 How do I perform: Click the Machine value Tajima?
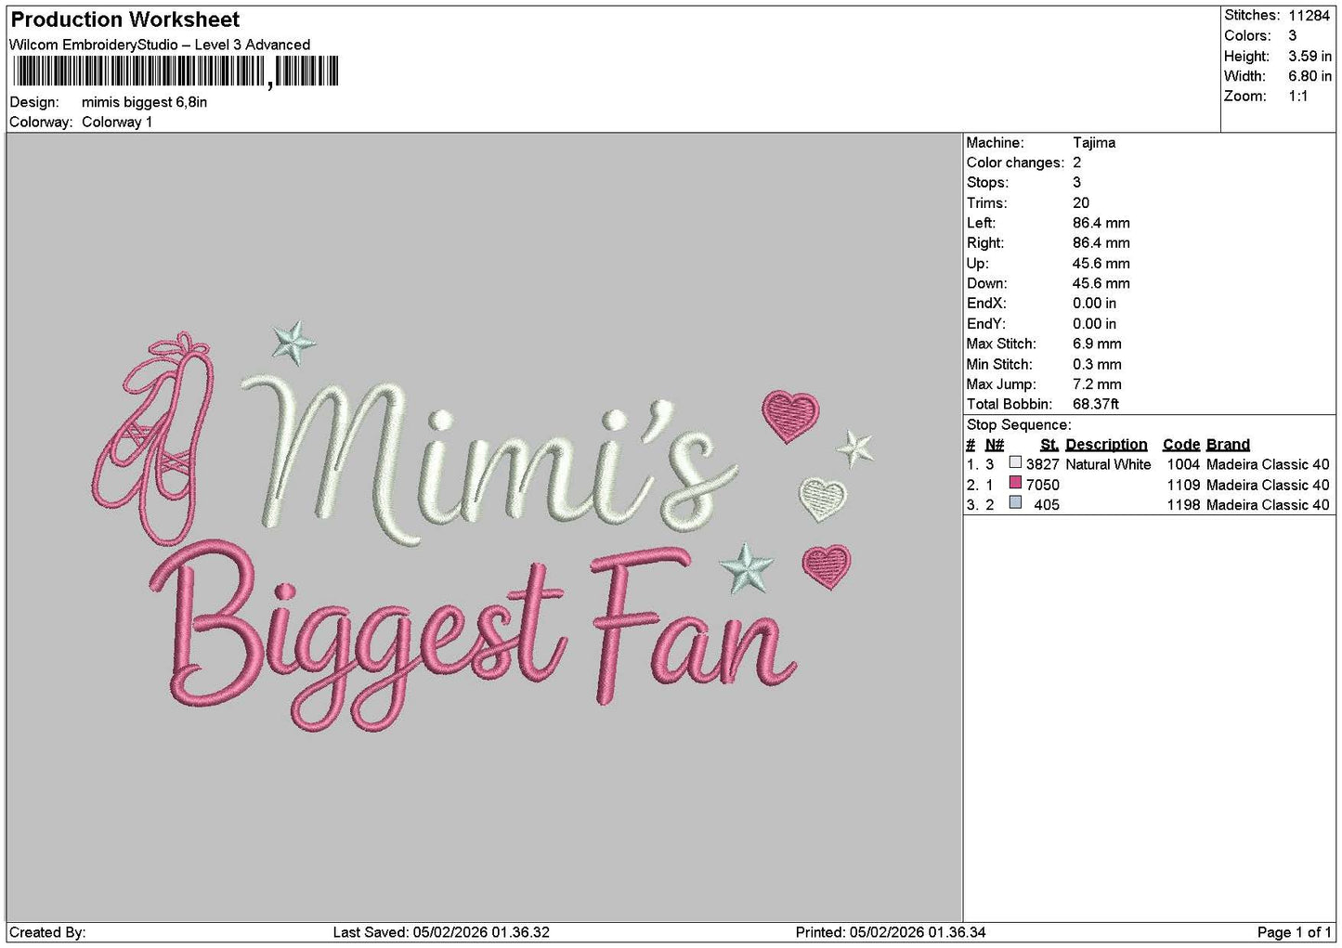coord(1094,142)
